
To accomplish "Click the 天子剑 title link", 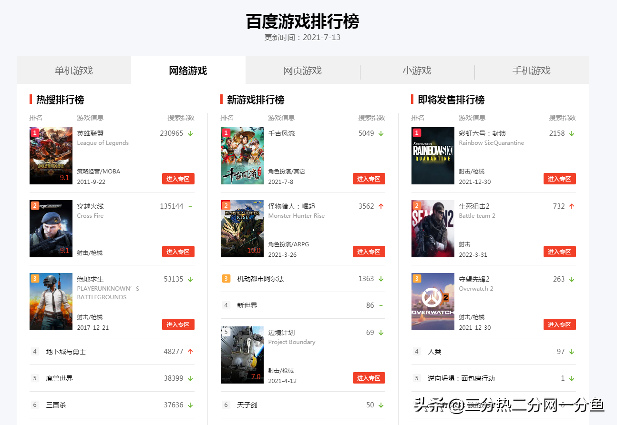I will tap(247, 405).
